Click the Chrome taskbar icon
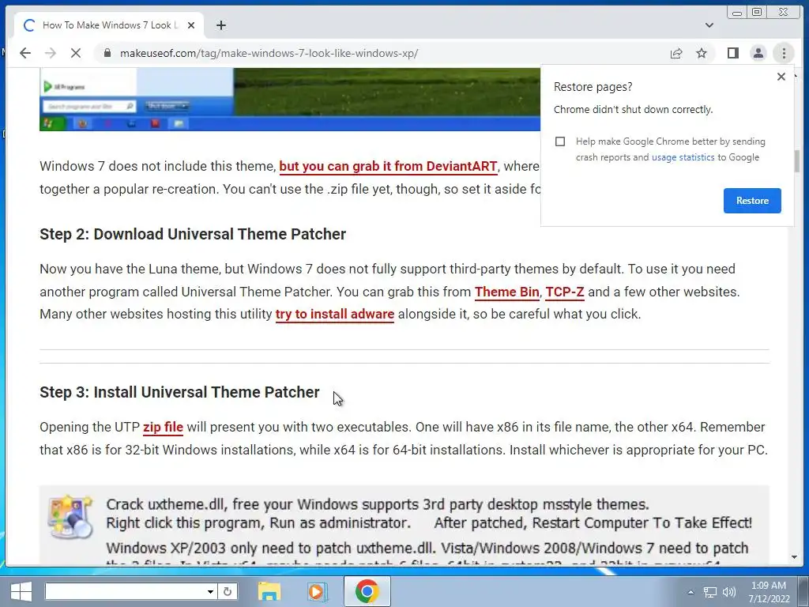Image resolution: width=809 pixels, height=607 pixels. tap(367, 591)
